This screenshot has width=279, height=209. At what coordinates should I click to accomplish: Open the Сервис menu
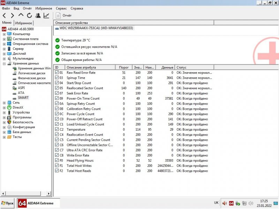coord(61,8)
